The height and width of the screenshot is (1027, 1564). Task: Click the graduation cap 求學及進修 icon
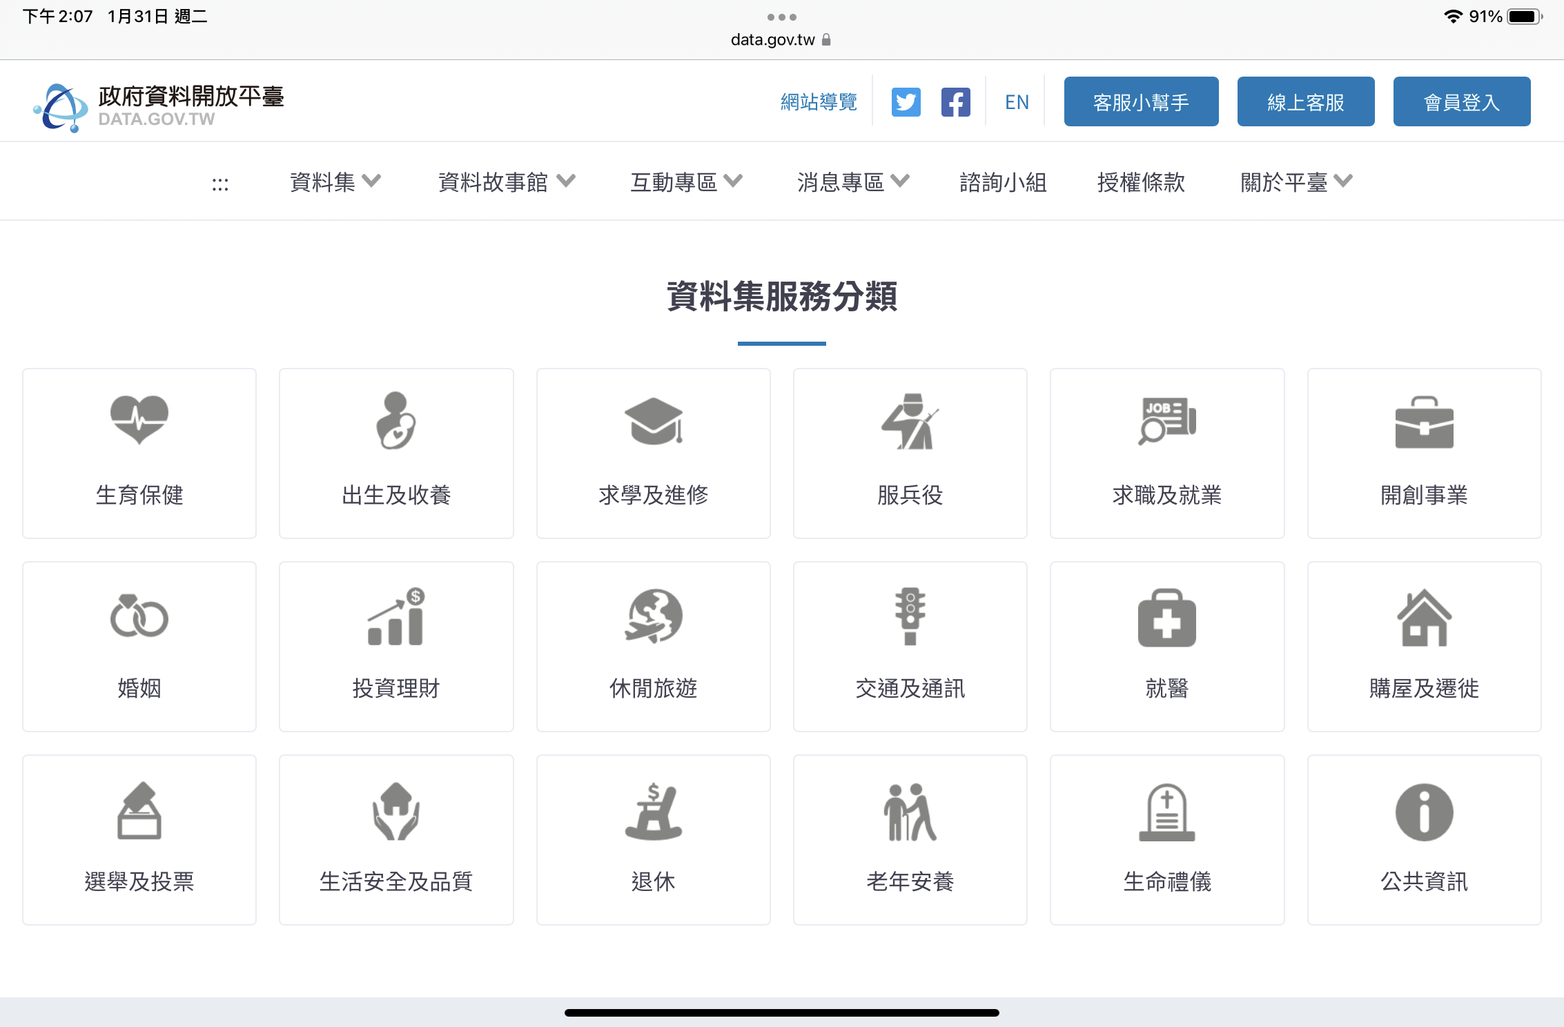pyautogui.click(x=653, y=421)
